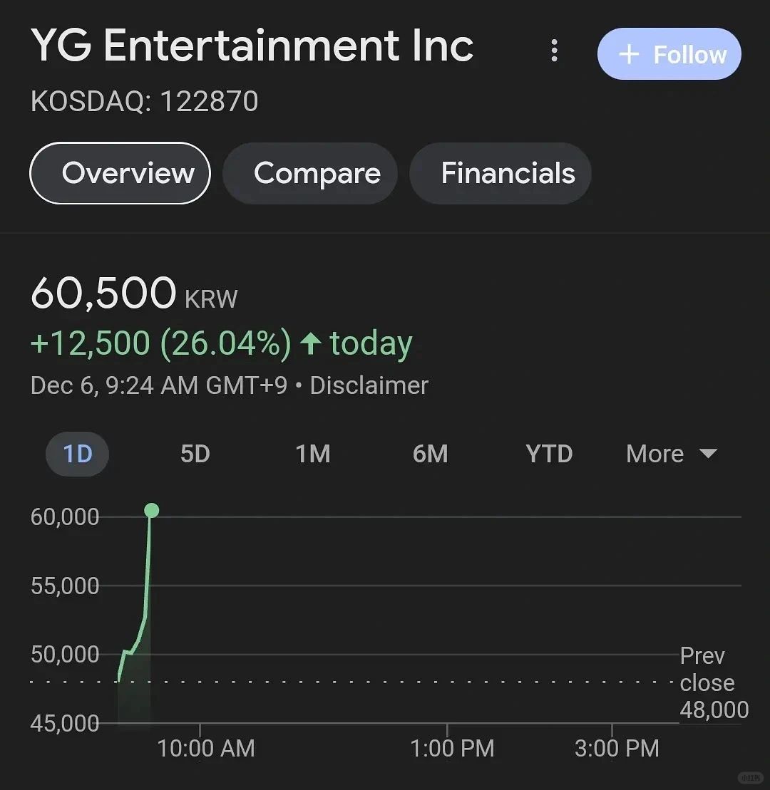This screenshot has width=770, height=790.
Task: Expand the More time range dropdown
Action: (671, 454)
